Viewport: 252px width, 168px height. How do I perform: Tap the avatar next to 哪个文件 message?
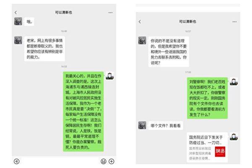(x=142, y=125)
